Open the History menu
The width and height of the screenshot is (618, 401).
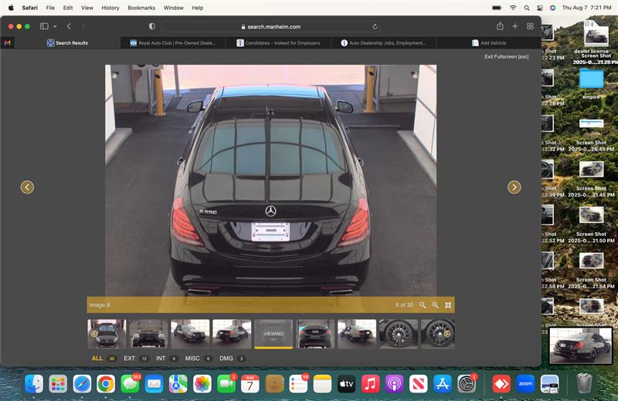pos(110,8)
